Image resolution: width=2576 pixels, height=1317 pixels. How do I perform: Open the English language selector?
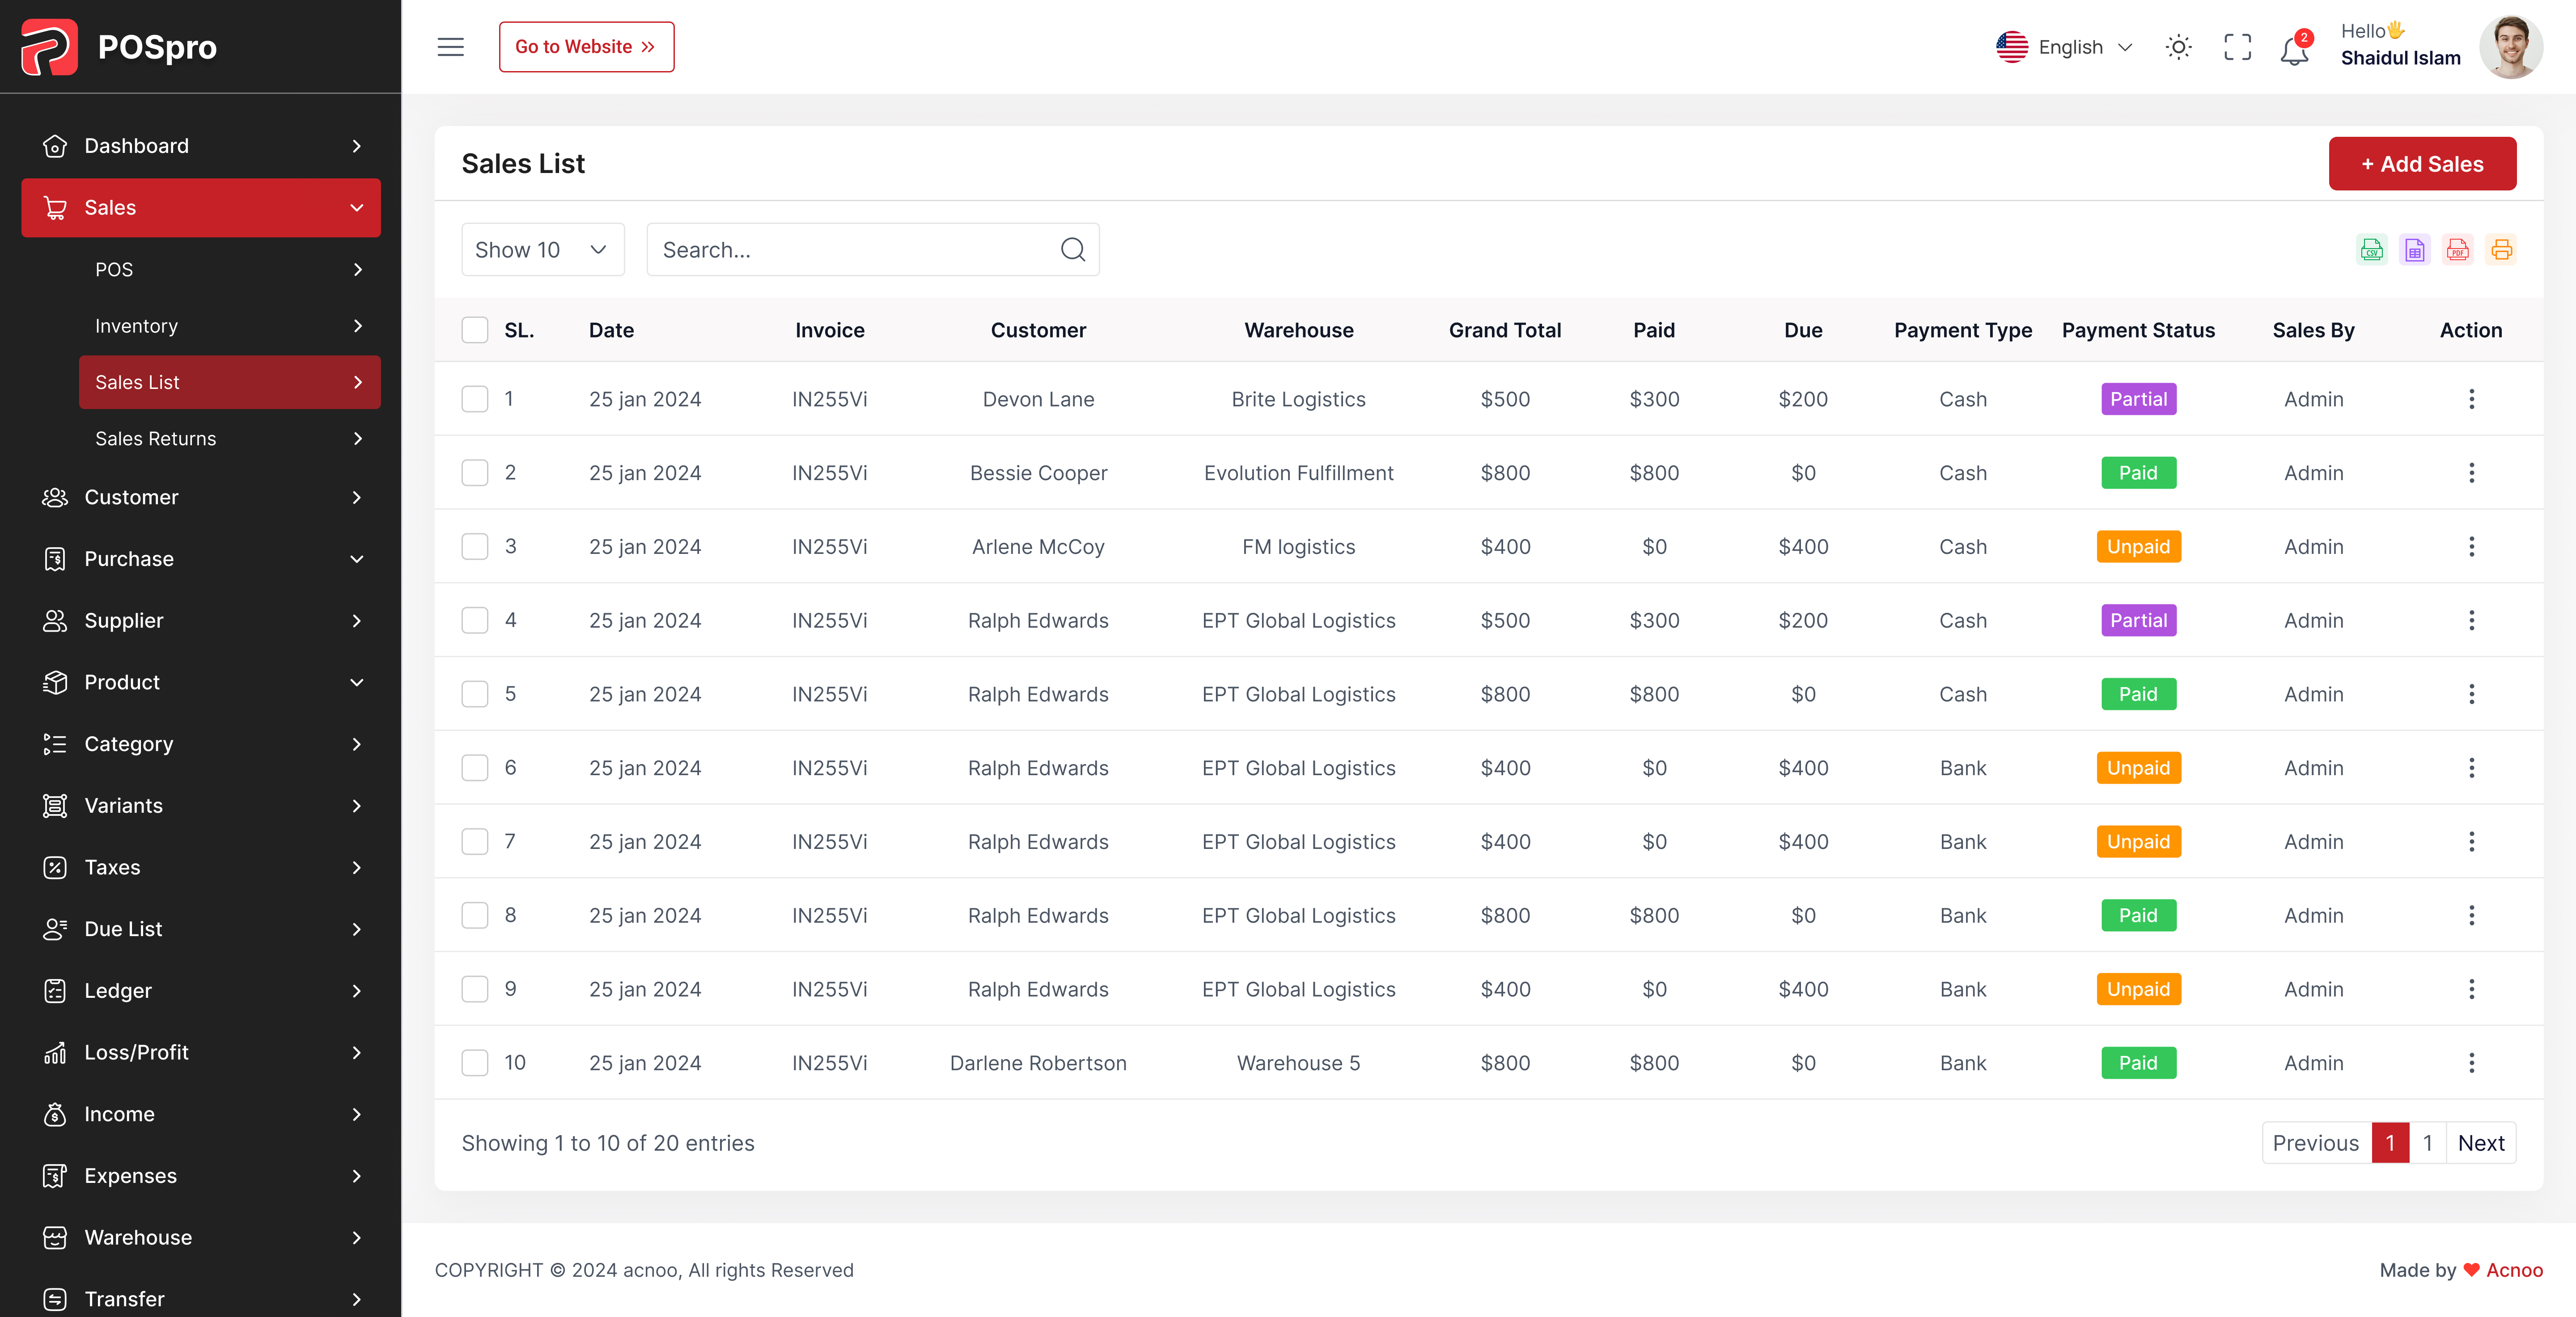coord(2066,47)
